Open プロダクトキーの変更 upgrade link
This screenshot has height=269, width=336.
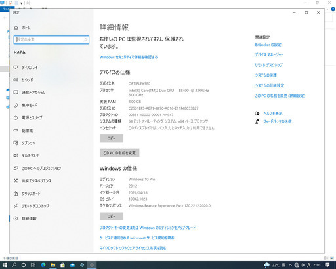(x=148, y=228)
